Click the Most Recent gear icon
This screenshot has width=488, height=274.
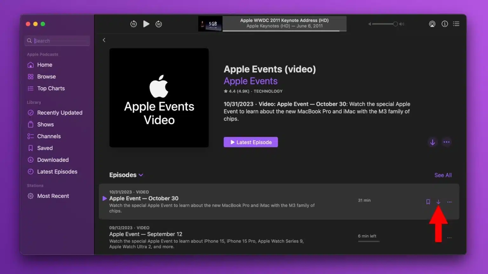[30, 196]
